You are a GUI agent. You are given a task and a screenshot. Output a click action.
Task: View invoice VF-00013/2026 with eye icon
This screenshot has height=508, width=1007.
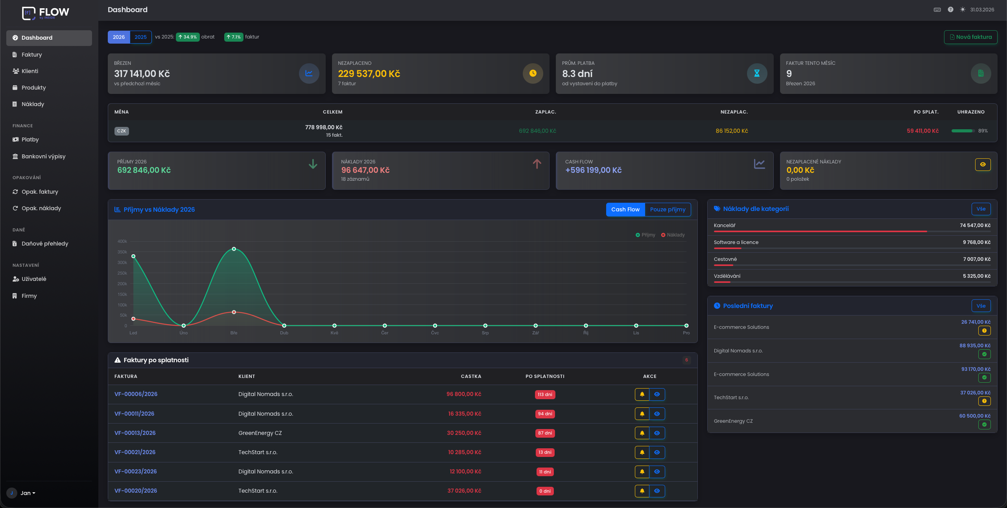point(657,433)
